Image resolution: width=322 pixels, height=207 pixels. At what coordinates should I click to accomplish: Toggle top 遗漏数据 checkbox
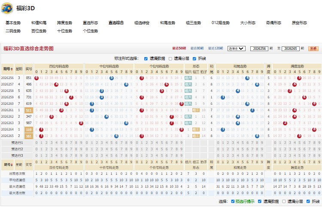[x=146, y=59]
